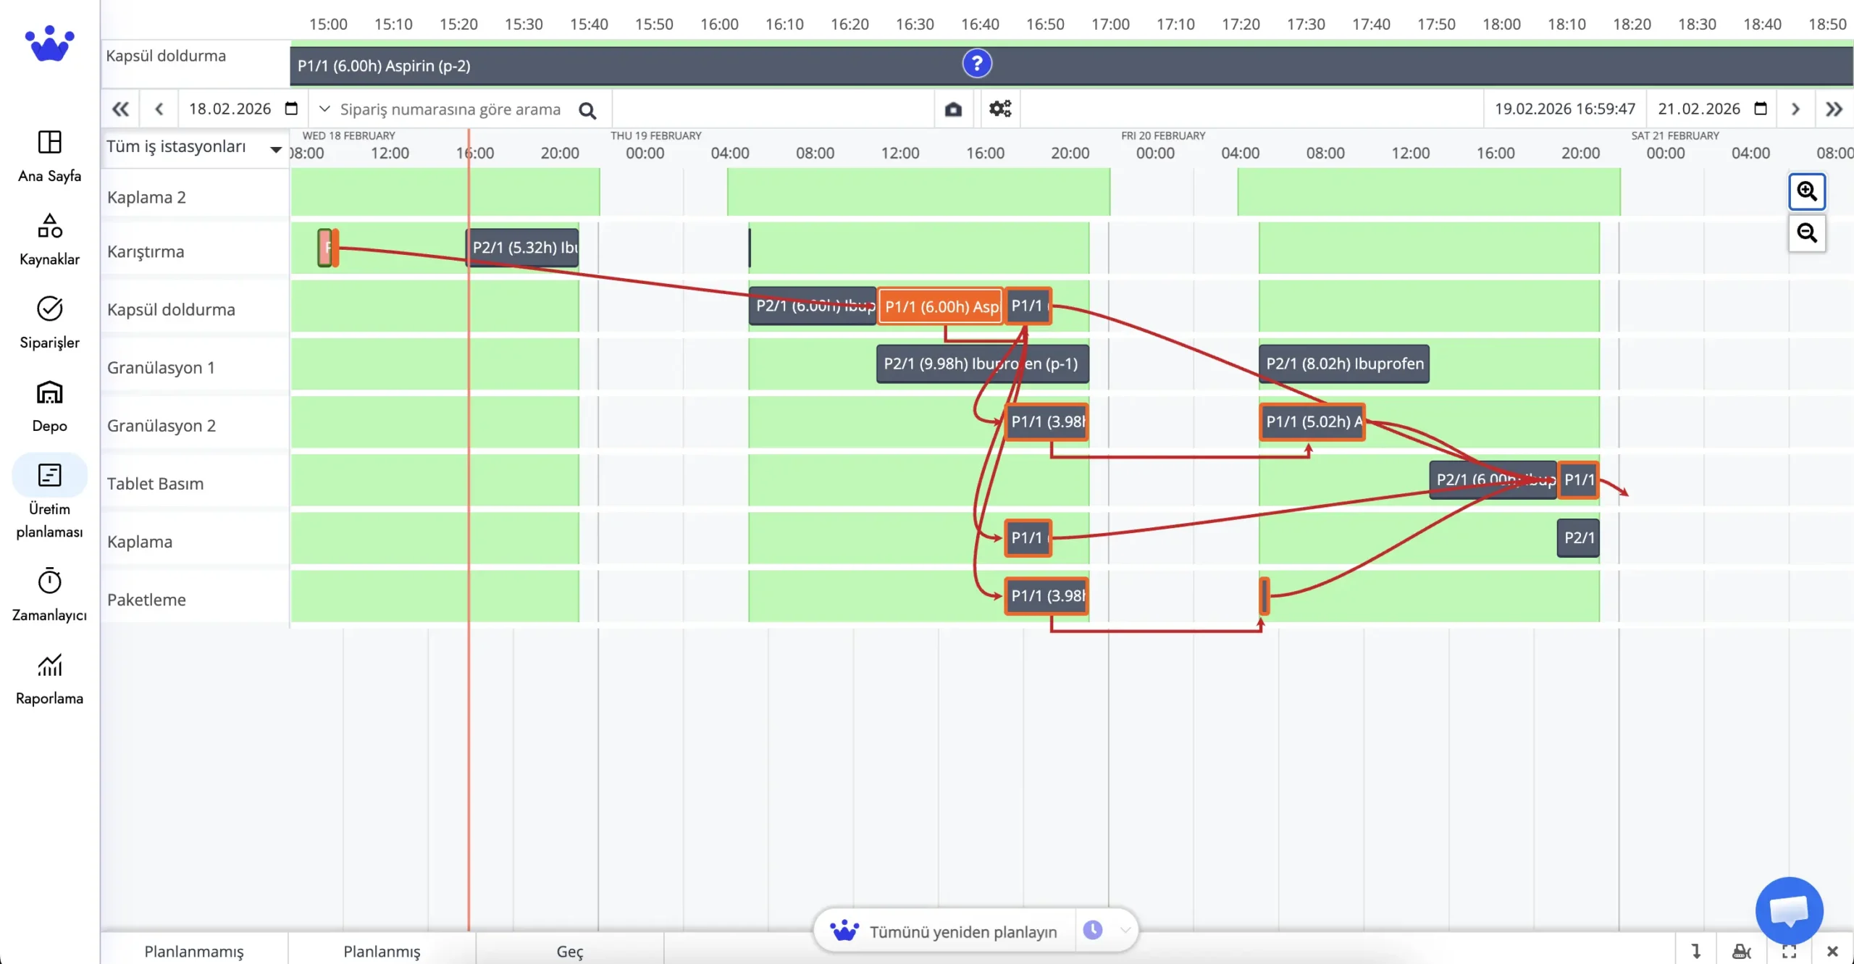Click the order number search field
Viewport: 1854px width, 964px height.
coord(450,109)
